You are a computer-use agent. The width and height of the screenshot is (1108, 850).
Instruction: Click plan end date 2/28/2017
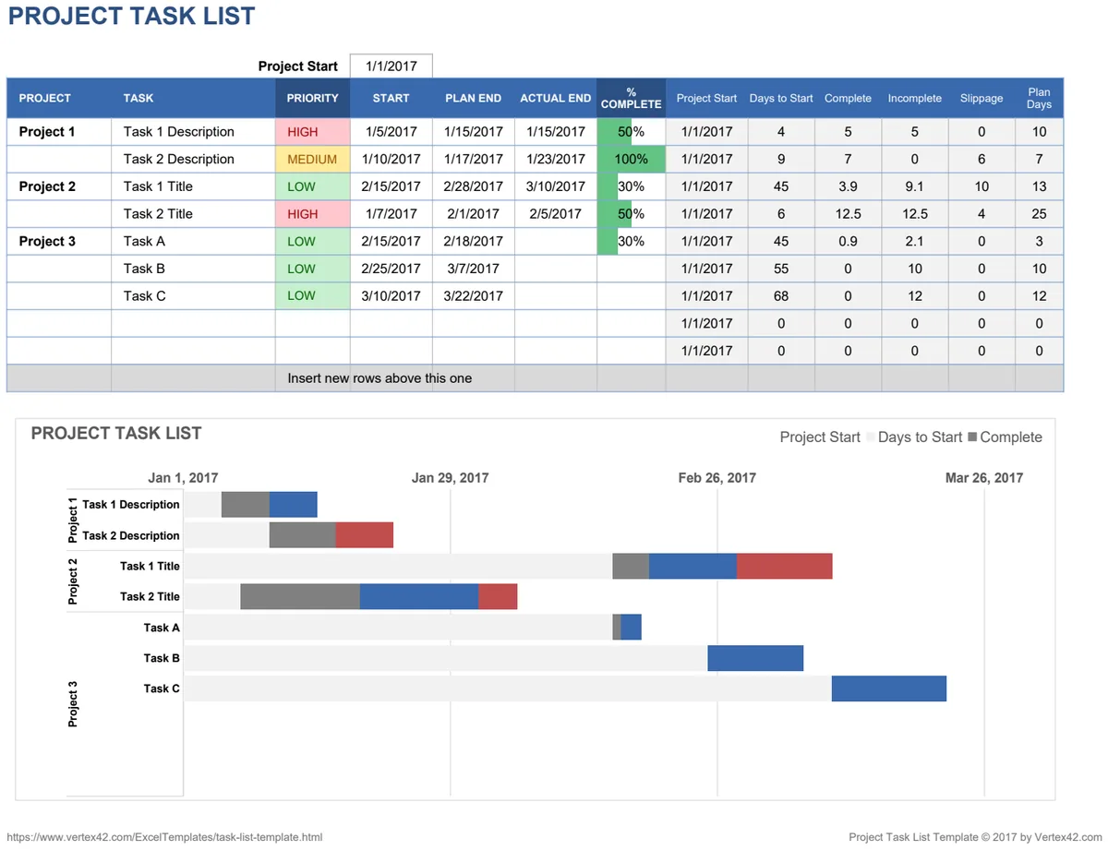click(474, 186)
